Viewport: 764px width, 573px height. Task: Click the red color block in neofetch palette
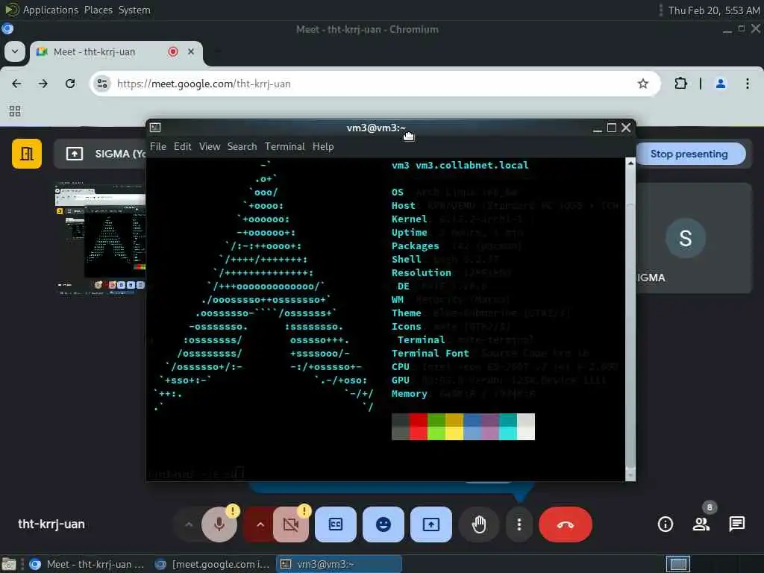419,427
